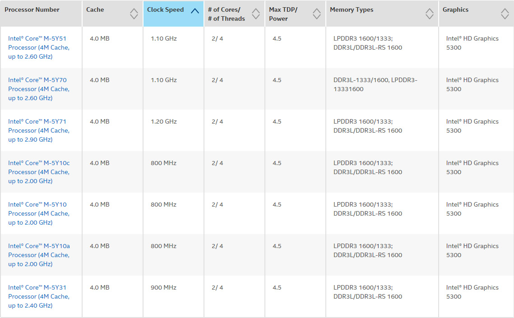This screenshot has height=318, width=514.
Task: Click the Graphics header label
Action: (455, 10)
